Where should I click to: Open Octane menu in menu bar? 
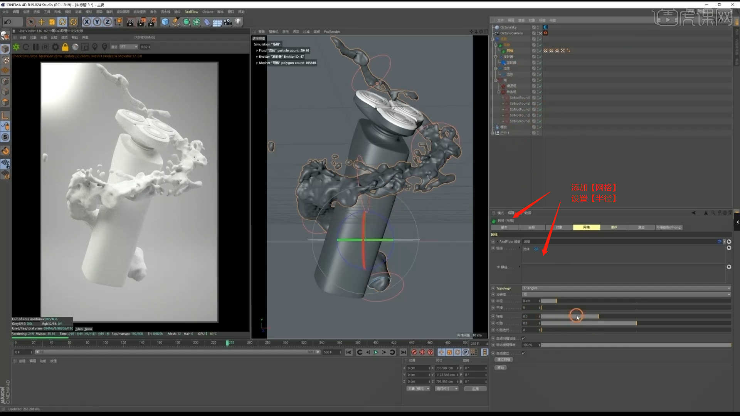click(x=208, y=12)
